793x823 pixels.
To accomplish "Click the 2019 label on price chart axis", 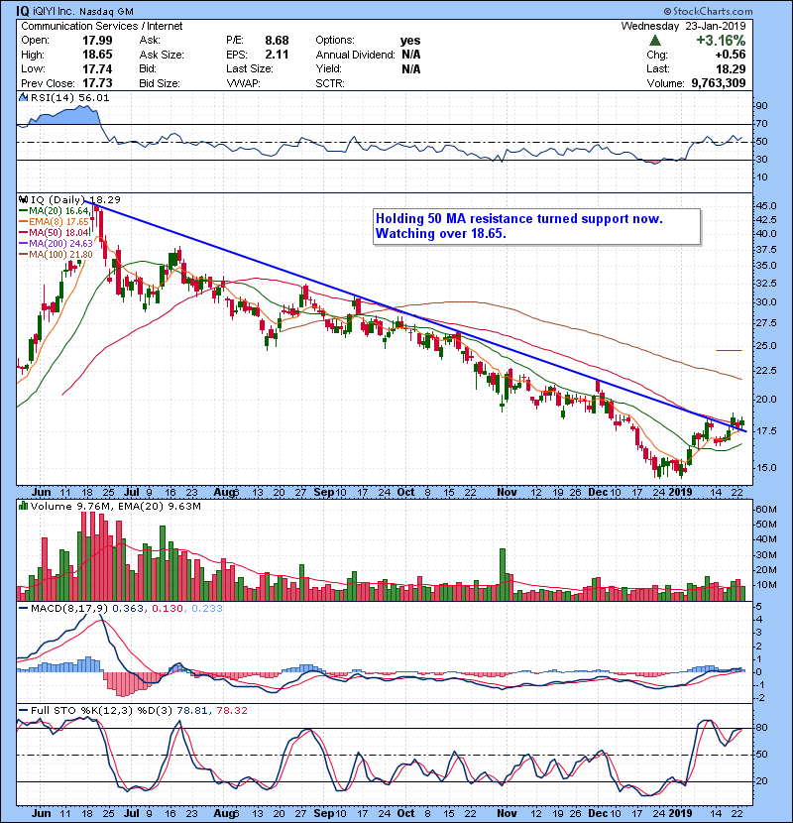I will pos(680,493).
